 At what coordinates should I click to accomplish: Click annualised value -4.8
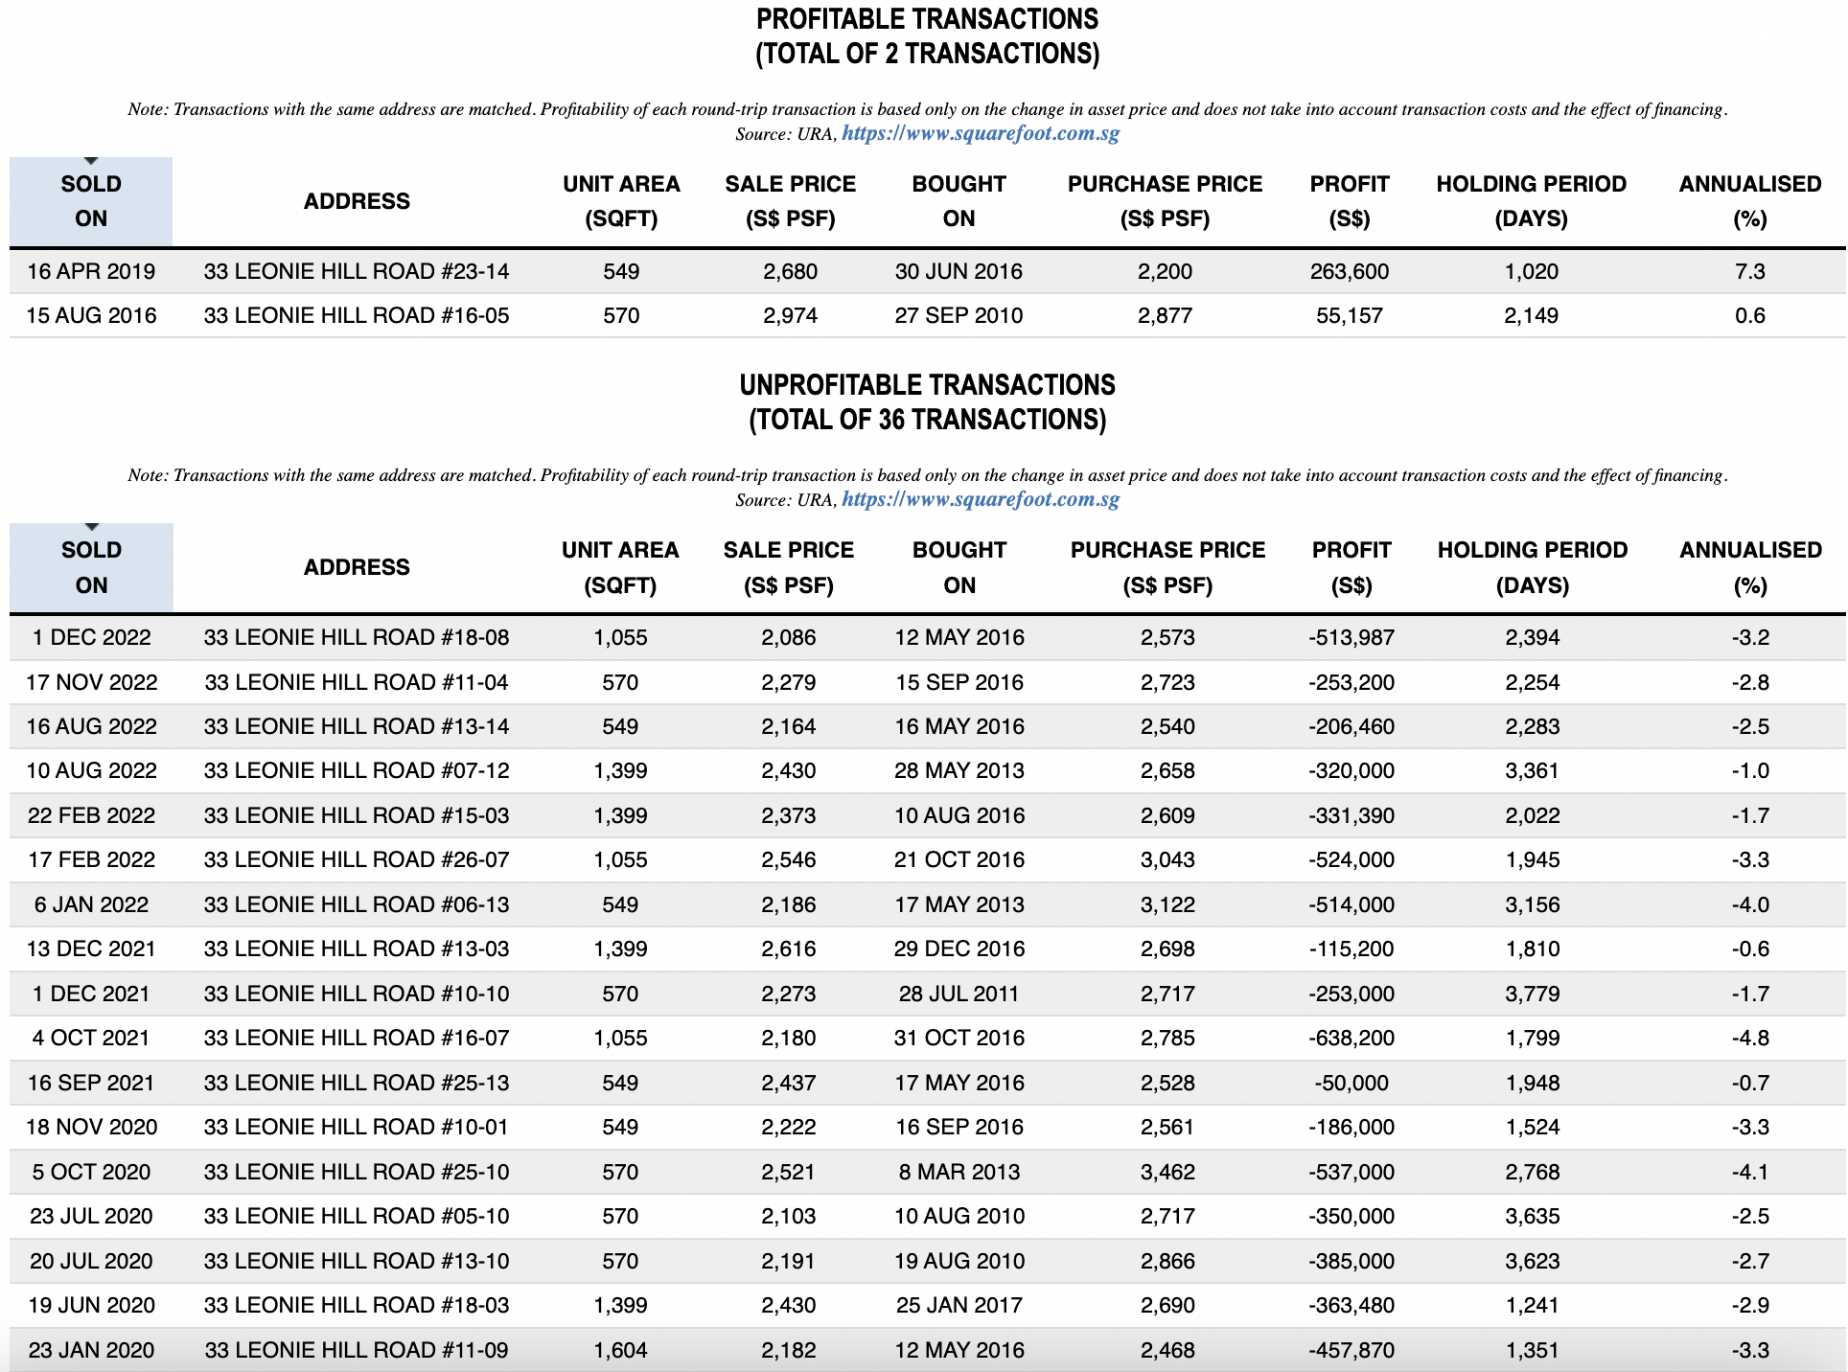point(1750,1038)
